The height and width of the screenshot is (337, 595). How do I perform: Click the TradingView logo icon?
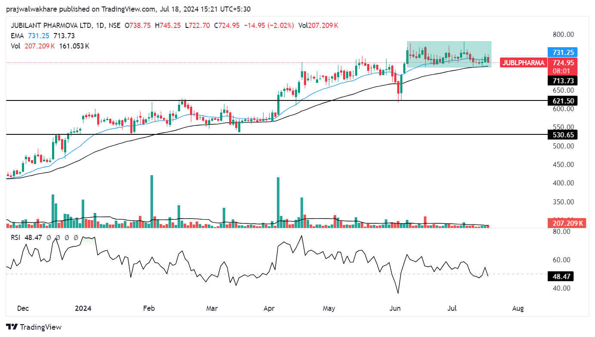click(12, 327)
